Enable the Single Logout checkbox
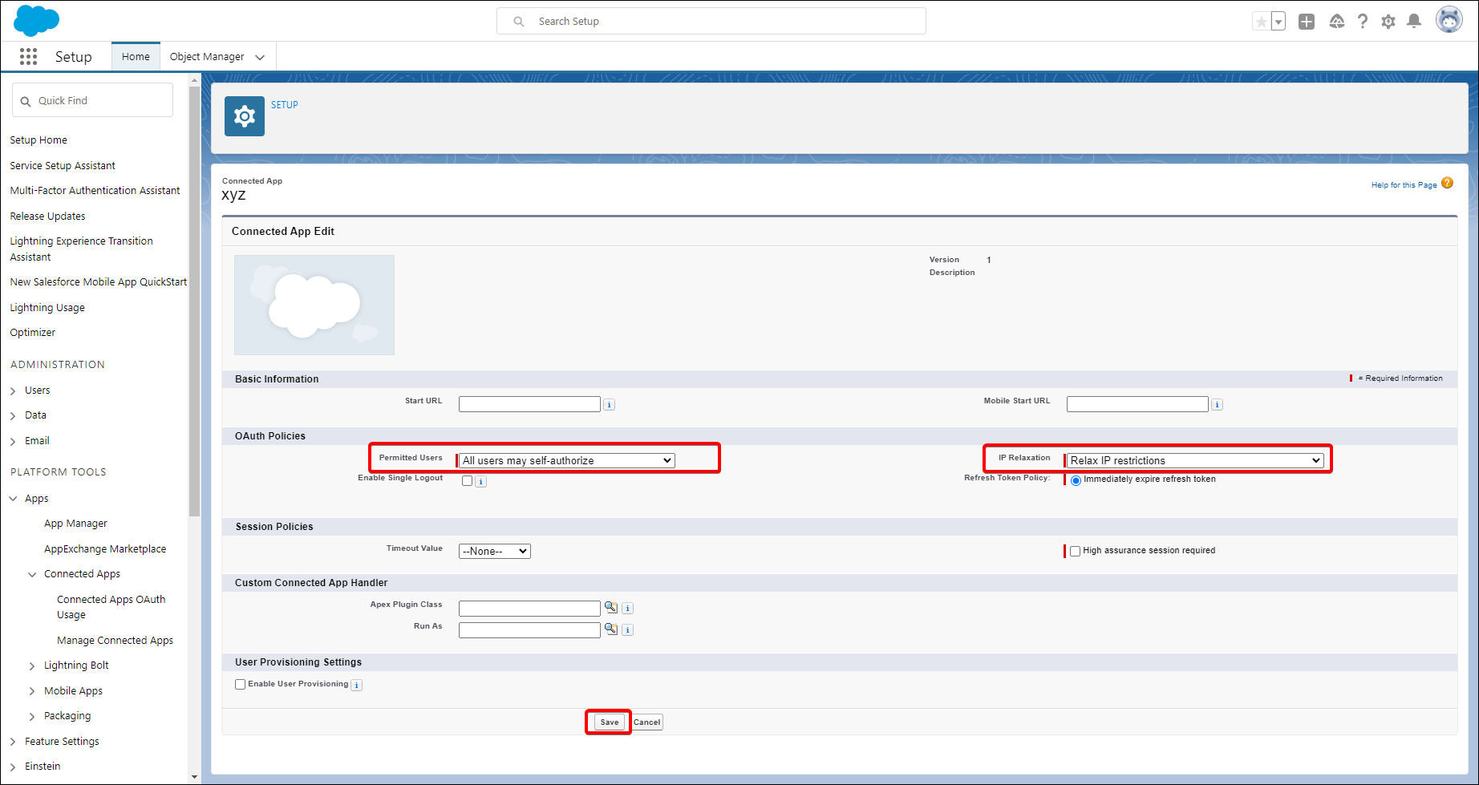1479x785 pixels. pyautogui.click(x=468, y=481)
